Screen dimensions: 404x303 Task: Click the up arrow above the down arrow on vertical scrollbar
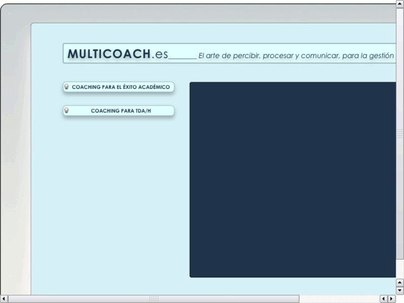coord(400,282)
